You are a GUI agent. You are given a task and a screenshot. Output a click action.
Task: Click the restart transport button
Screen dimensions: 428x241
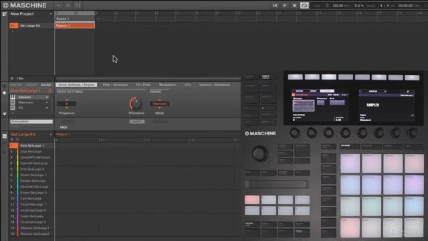(275, 5)
